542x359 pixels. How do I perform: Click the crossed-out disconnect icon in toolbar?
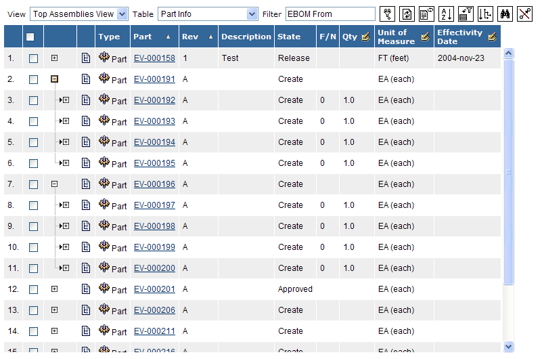524,14
